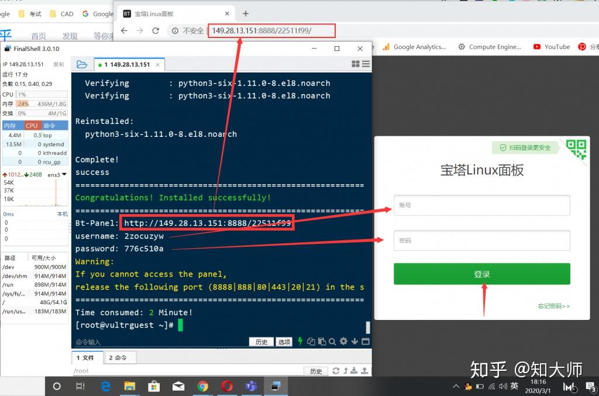Open the CAD bookmark folder
The width and height of the screenshot is (599, 396).
tap(61, 14)
